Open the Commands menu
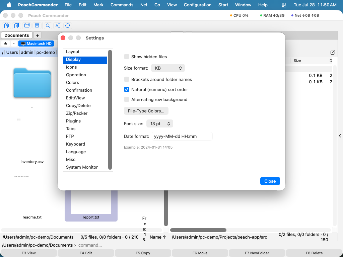 pyautogui.click(x=122, y=5)
